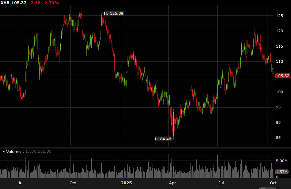The width and height of the screenshot is (291, 189).
Task: Click the XHB ticker symbol
Action: point(5,3)
